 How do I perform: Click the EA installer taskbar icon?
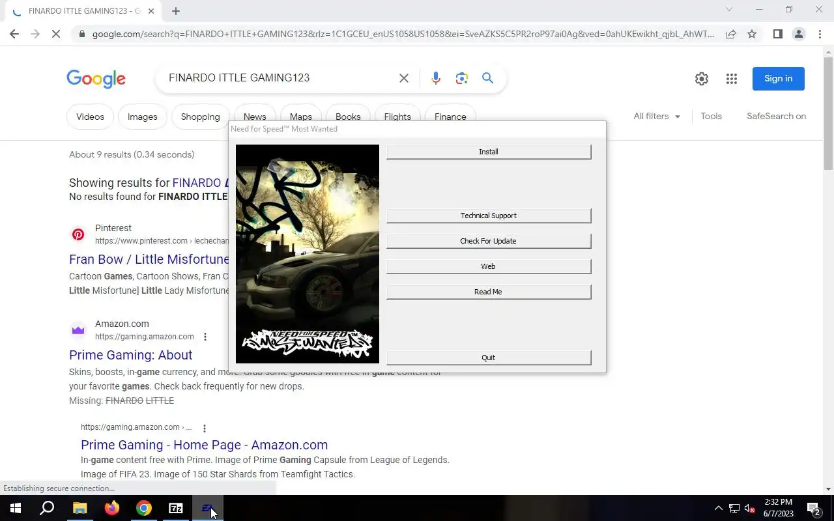tap(208, 508)
